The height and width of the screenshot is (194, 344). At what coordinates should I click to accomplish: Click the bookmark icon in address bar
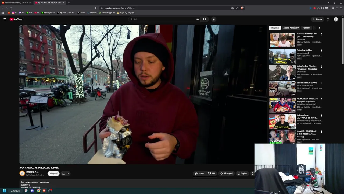(x=96, y=8)
